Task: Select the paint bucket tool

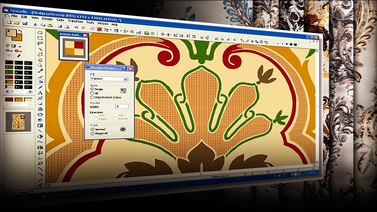Action: pyautogui.click(x=40, y=82)
